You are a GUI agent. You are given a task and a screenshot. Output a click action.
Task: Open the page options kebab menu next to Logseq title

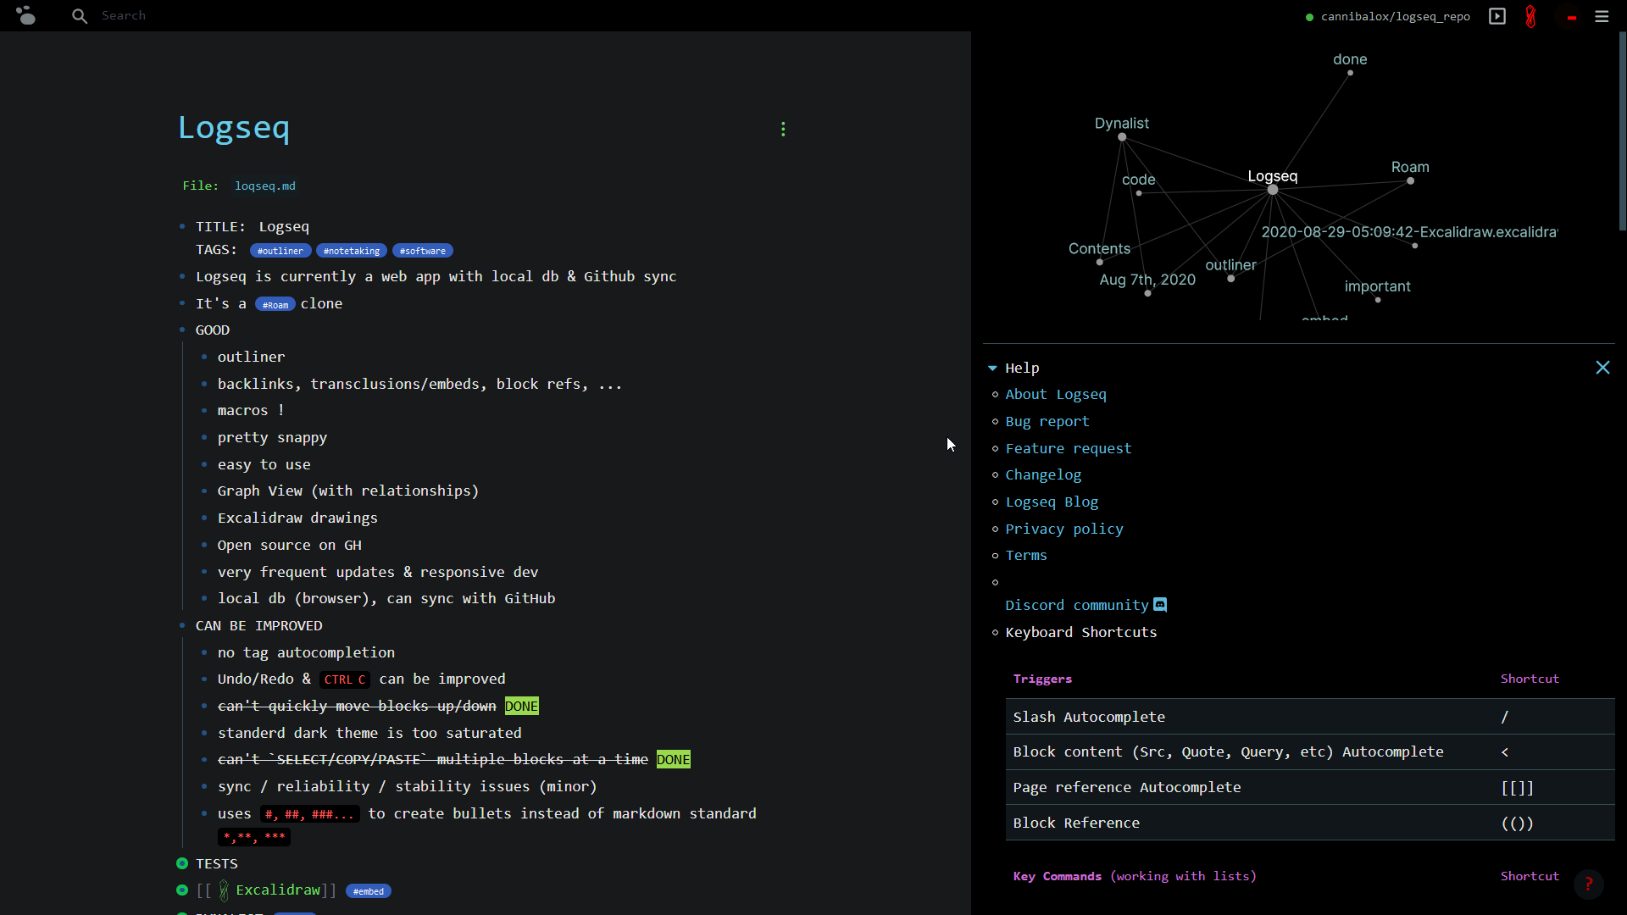[782, 129]
